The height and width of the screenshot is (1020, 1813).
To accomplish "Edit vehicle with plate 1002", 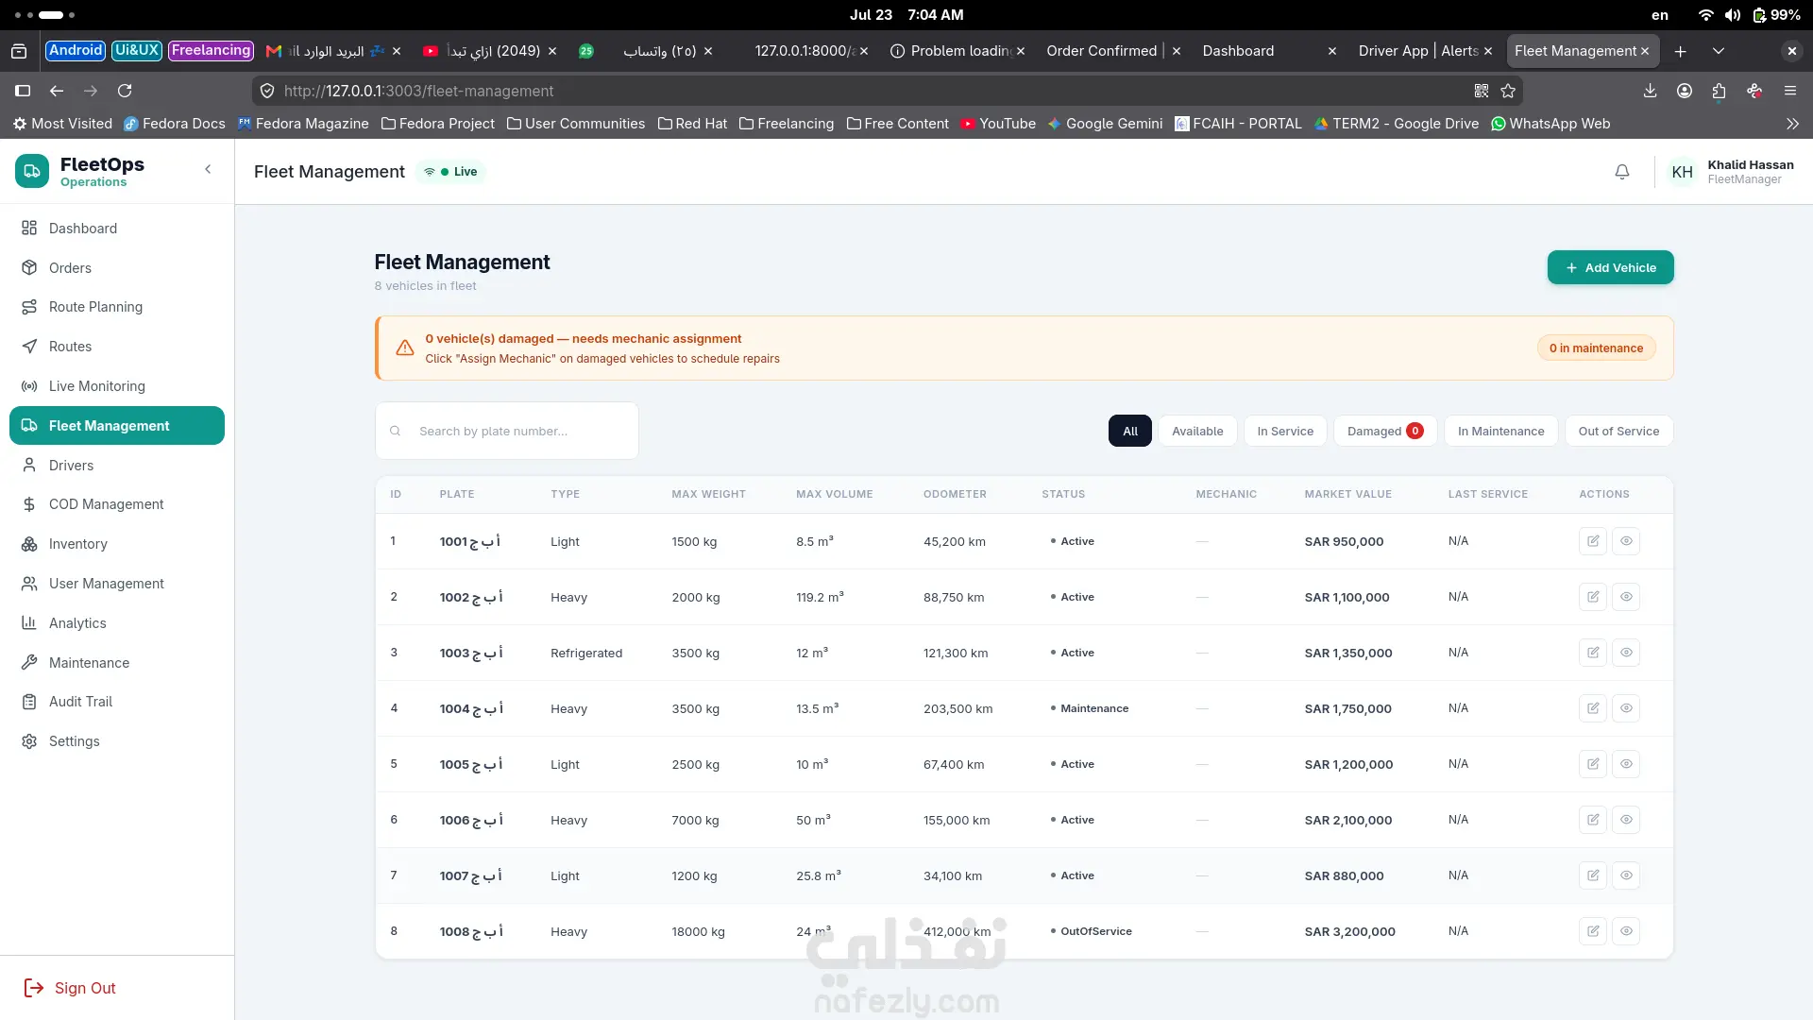I will click(1593, 597).
